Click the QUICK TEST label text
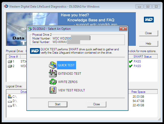Screen dimensions: 164x124 click(66, 65)
